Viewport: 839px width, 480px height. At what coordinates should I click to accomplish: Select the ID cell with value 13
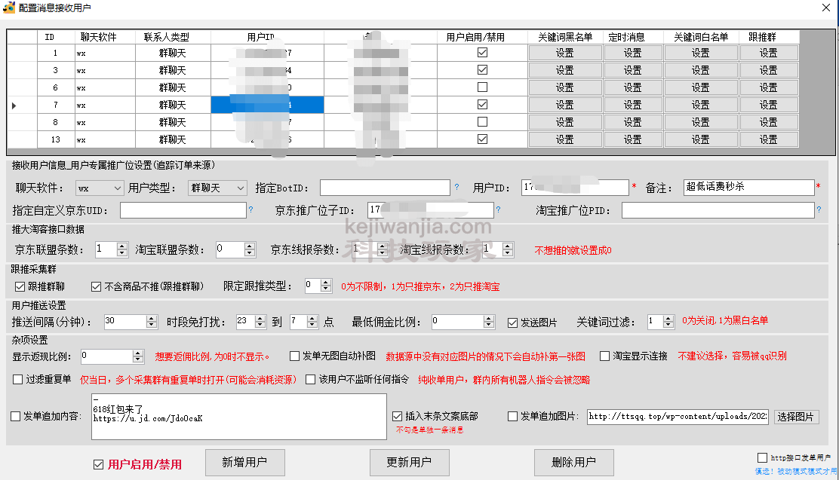pyautogui.click(x=54, y=139)
